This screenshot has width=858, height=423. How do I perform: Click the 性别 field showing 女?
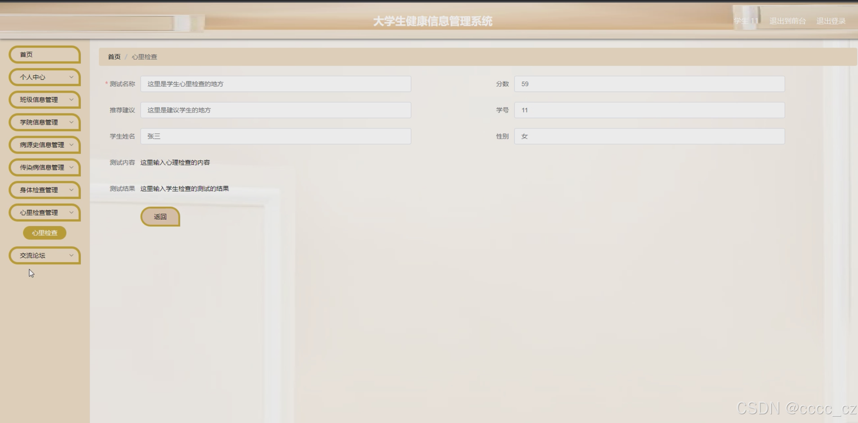[649, 136]
